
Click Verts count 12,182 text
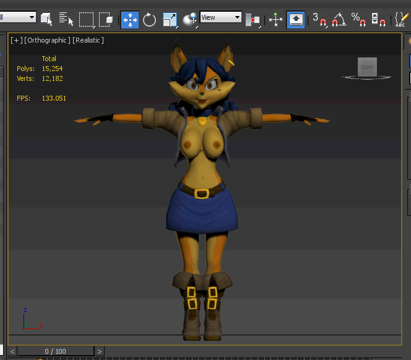pos(53,78)
